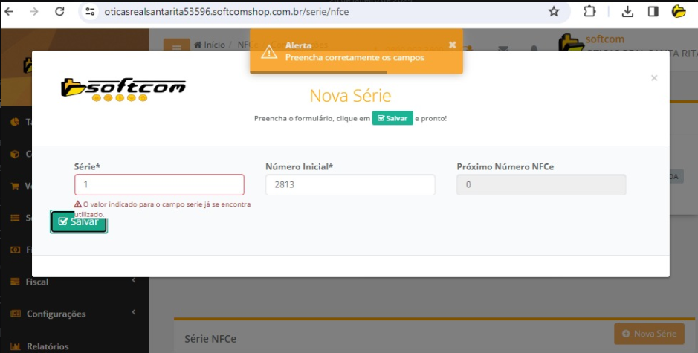
Task: Click the Número Inicial input field
Action: click(349, 184)
